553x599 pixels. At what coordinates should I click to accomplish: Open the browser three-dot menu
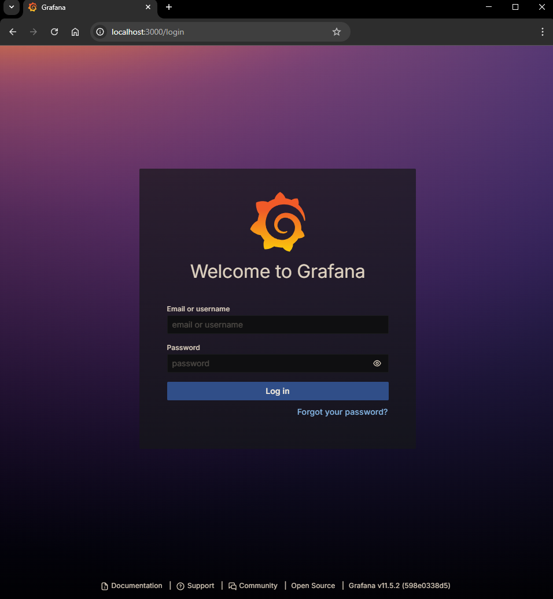coord(542,32)
